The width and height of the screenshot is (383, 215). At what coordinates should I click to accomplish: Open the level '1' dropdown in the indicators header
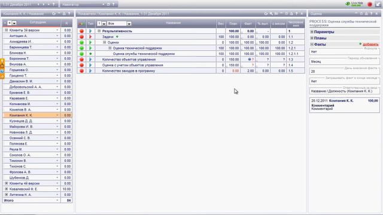coord(104,24)
